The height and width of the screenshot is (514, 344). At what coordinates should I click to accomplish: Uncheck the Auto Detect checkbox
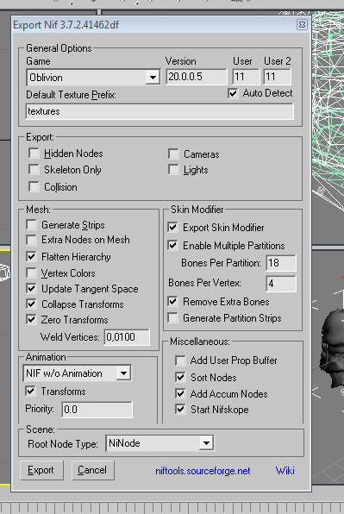pos(233,93)
